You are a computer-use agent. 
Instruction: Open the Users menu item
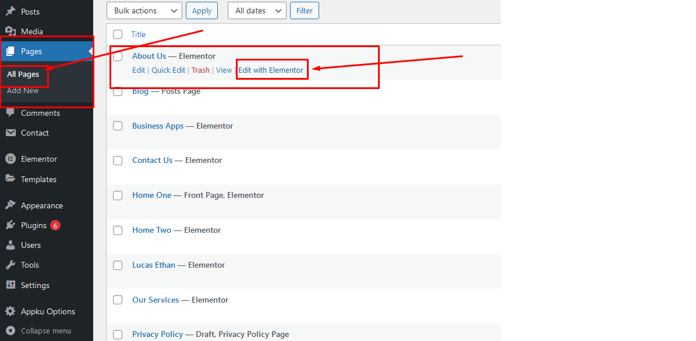(31, 245)
